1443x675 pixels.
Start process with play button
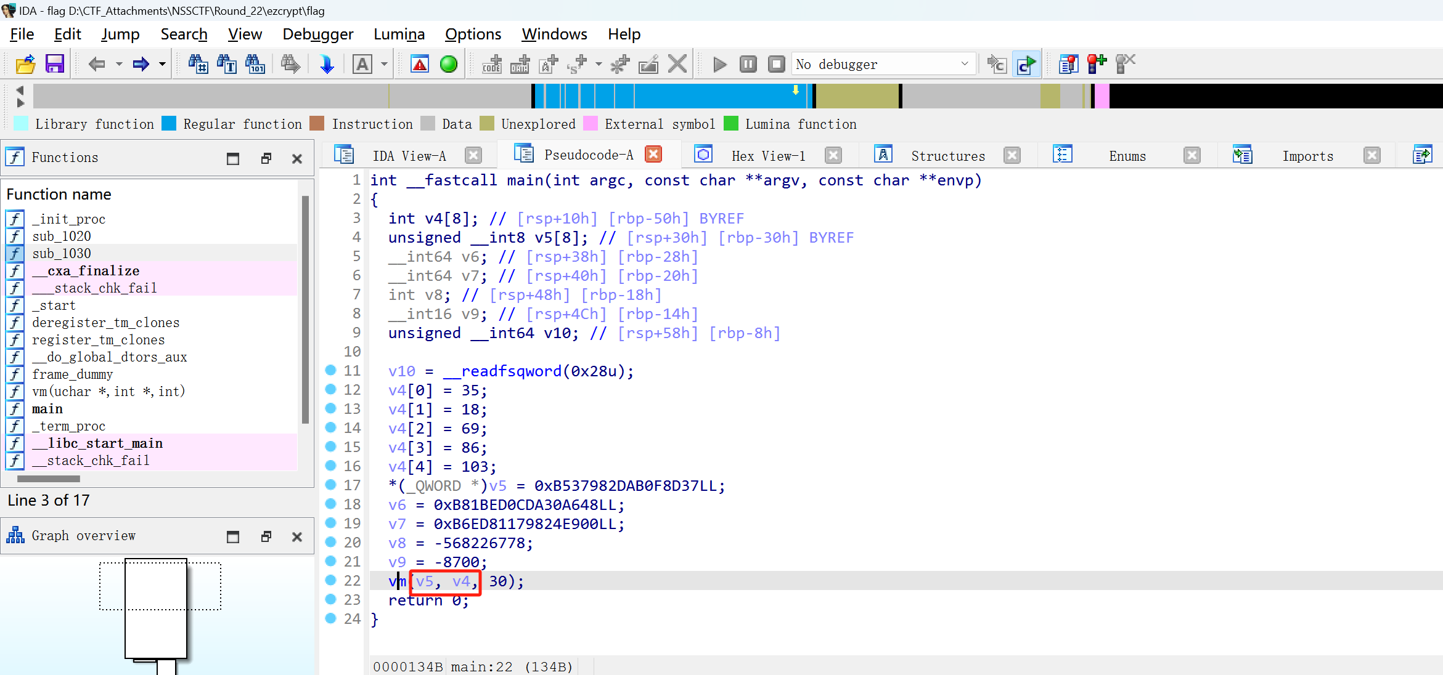[719, 64]
